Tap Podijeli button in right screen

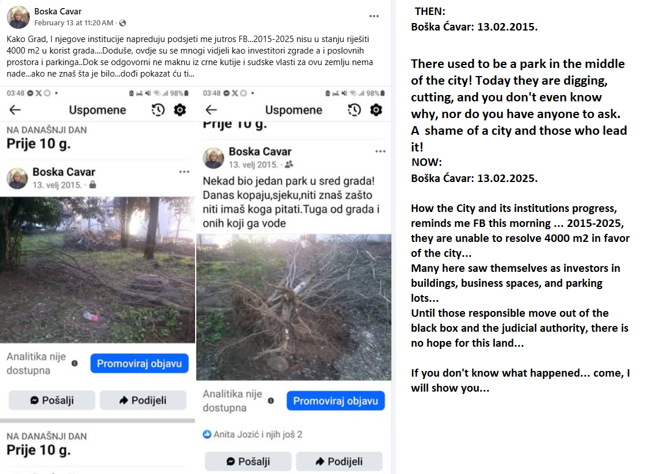point(339,461)
